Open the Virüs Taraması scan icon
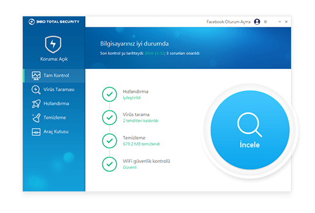 (36, 90)
